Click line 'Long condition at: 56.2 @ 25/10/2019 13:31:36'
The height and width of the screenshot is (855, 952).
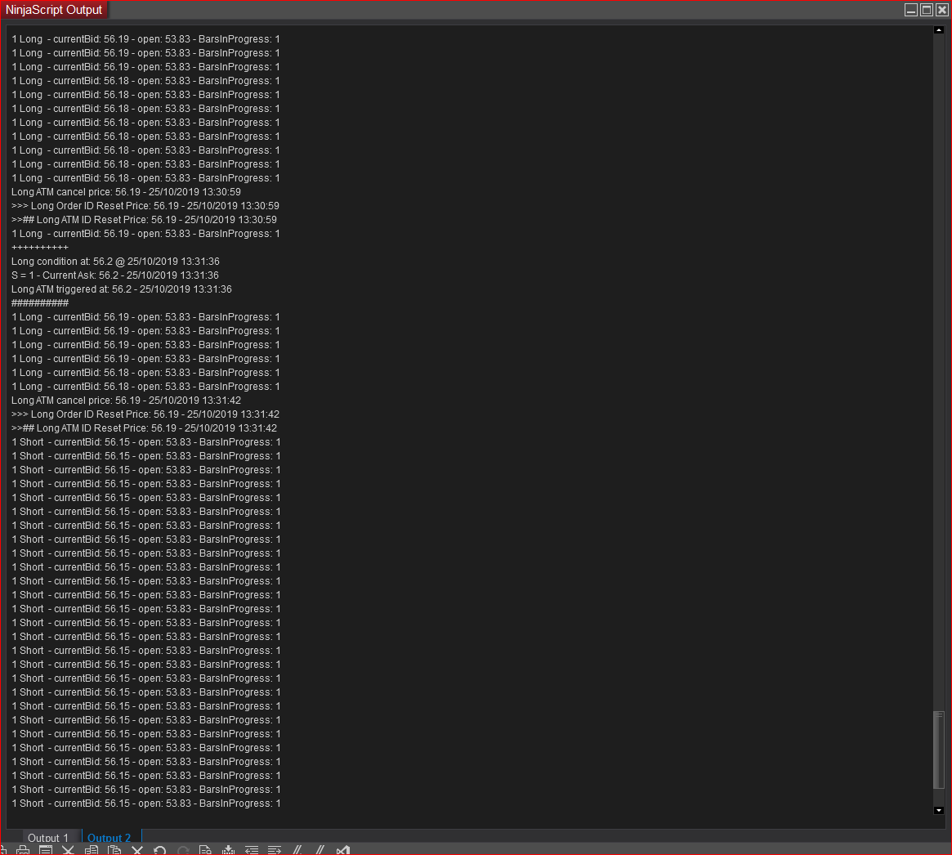(x=115, y=262)
